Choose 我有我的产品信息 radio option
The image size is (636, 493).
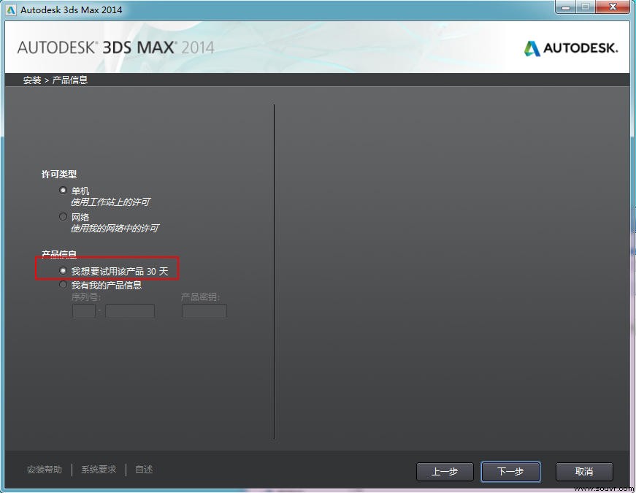(63, 285)
